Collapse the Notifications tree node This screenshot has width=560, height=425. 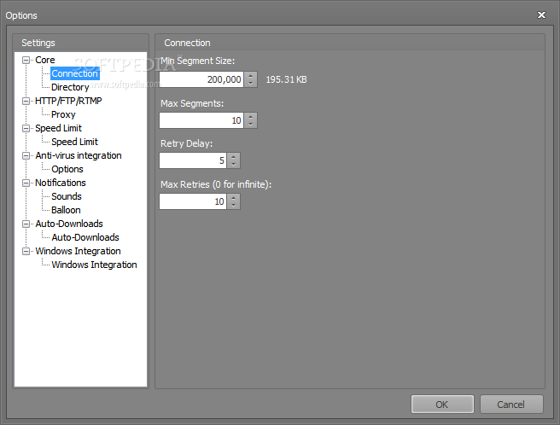click(x=26, y=183)
